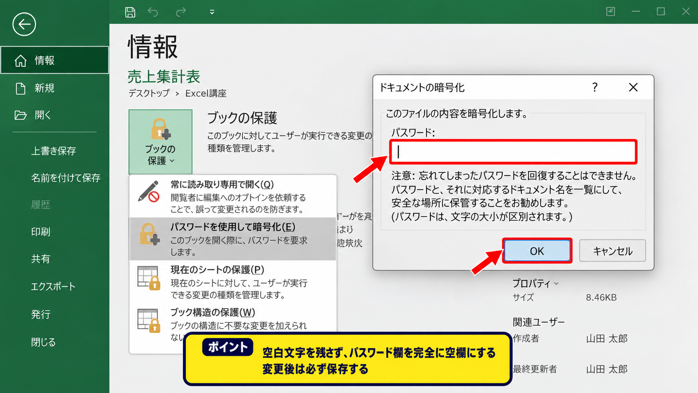Viewport: 698px width, 393px height.
Task: Click the デスクトップ breadcrumb link
Action: [x=149, y=93]
